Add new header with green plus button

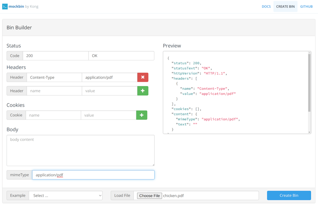[143, 91]
